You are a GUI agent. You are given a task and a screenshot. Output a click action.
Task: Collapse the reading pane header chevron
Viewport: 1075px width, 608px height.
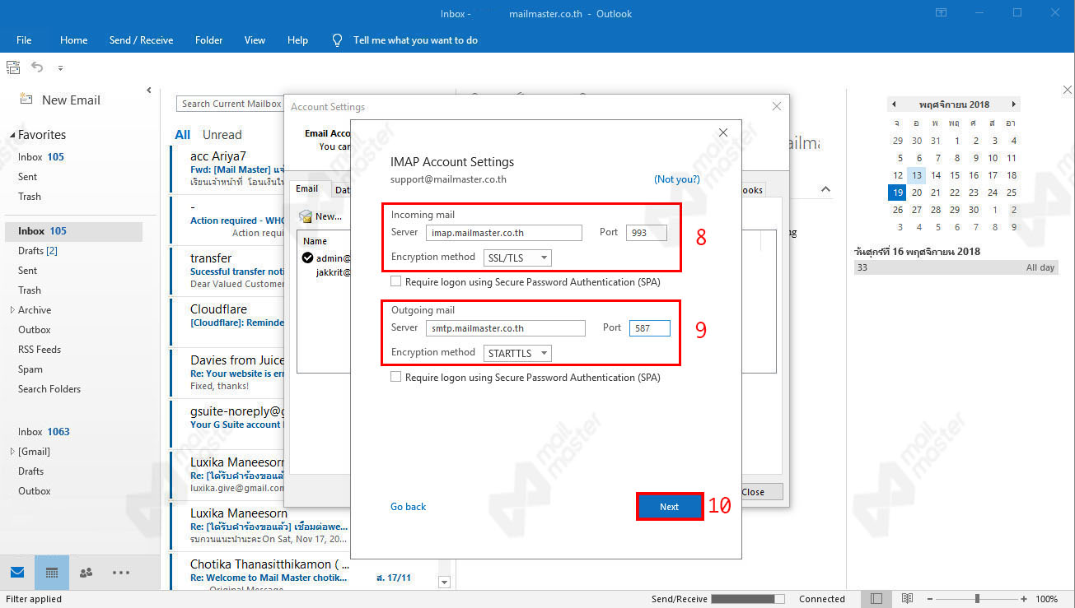coord(825,189)
